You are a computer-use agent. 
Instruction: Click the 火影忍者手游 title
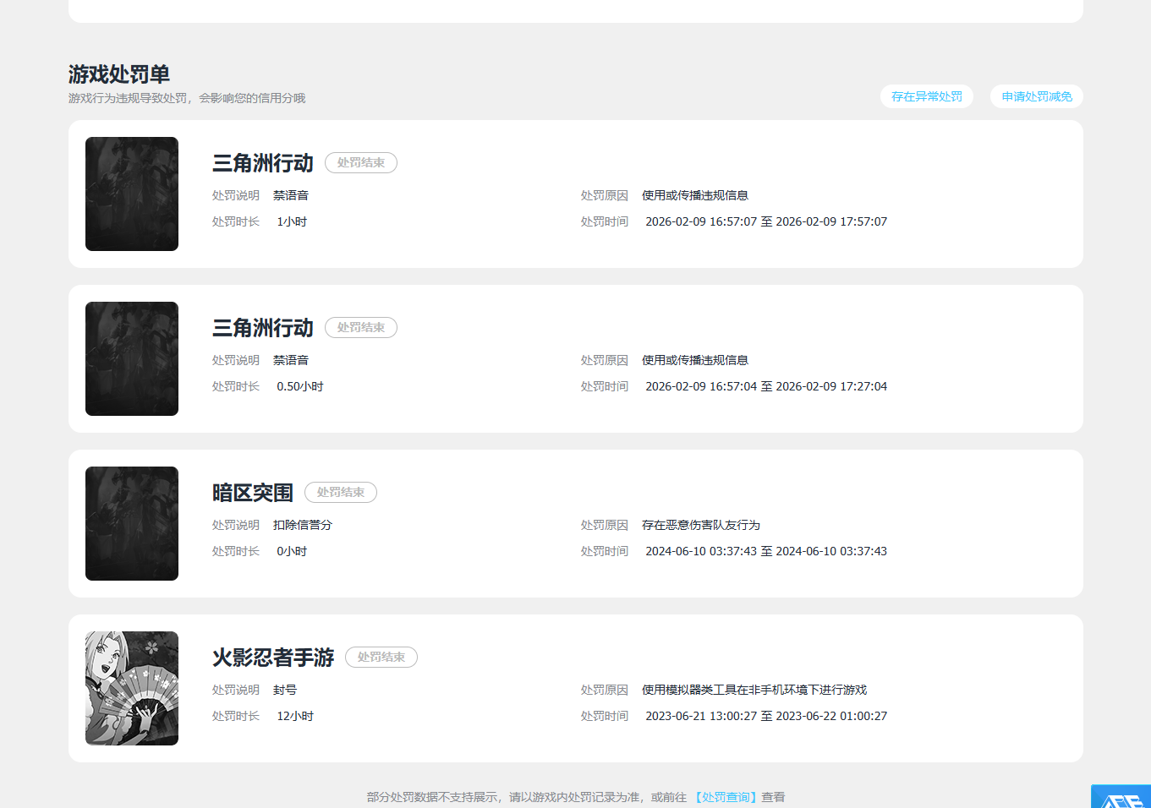273,658
